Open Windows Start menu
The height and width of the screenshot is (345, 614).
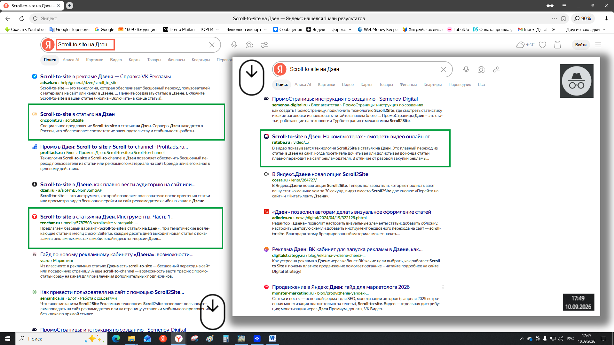click(x=8, y=338)
